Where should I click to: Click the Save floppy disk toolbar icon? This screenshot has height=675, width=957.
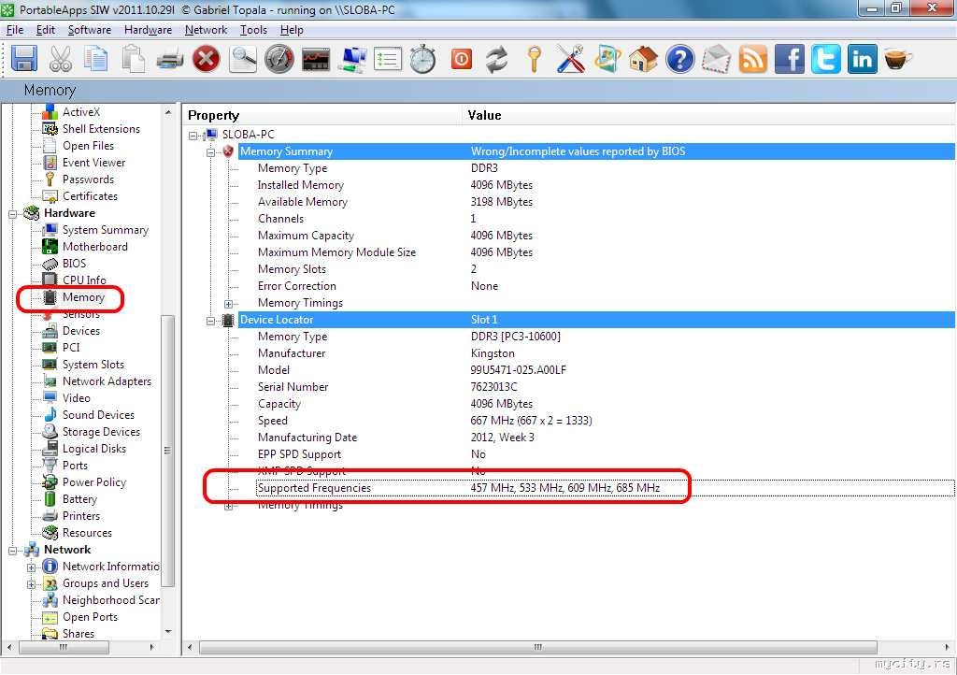point(24,60)
